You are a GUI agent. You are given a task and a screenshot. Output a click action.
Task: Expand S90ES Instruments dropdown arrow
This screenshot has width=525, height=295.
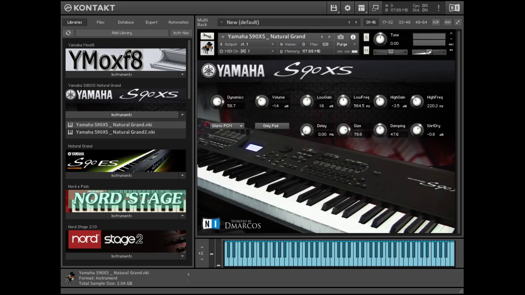(x=183, y=175)
